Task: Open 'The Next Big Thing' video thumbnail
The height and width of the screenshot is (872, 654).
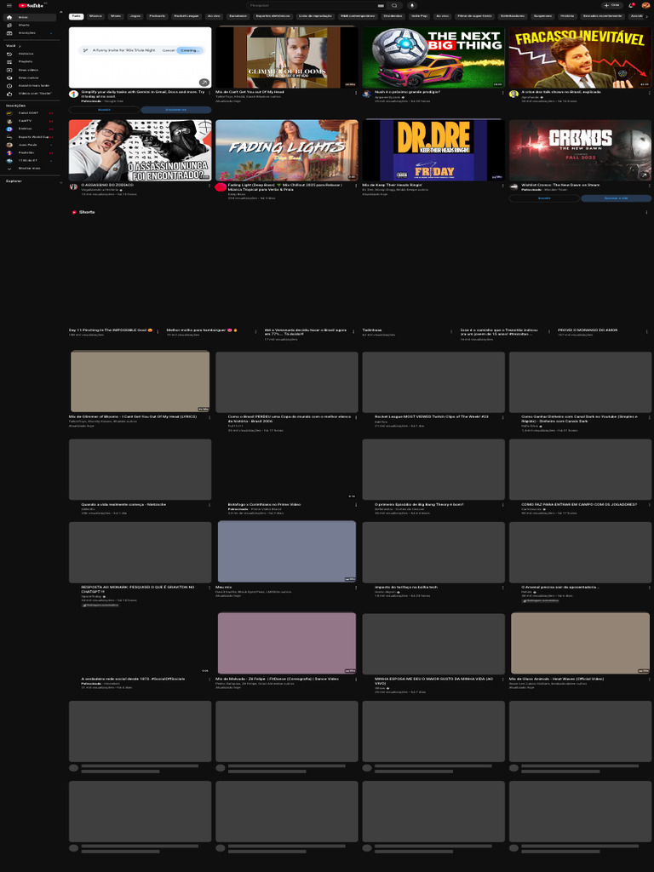Action: pos(433,57)
